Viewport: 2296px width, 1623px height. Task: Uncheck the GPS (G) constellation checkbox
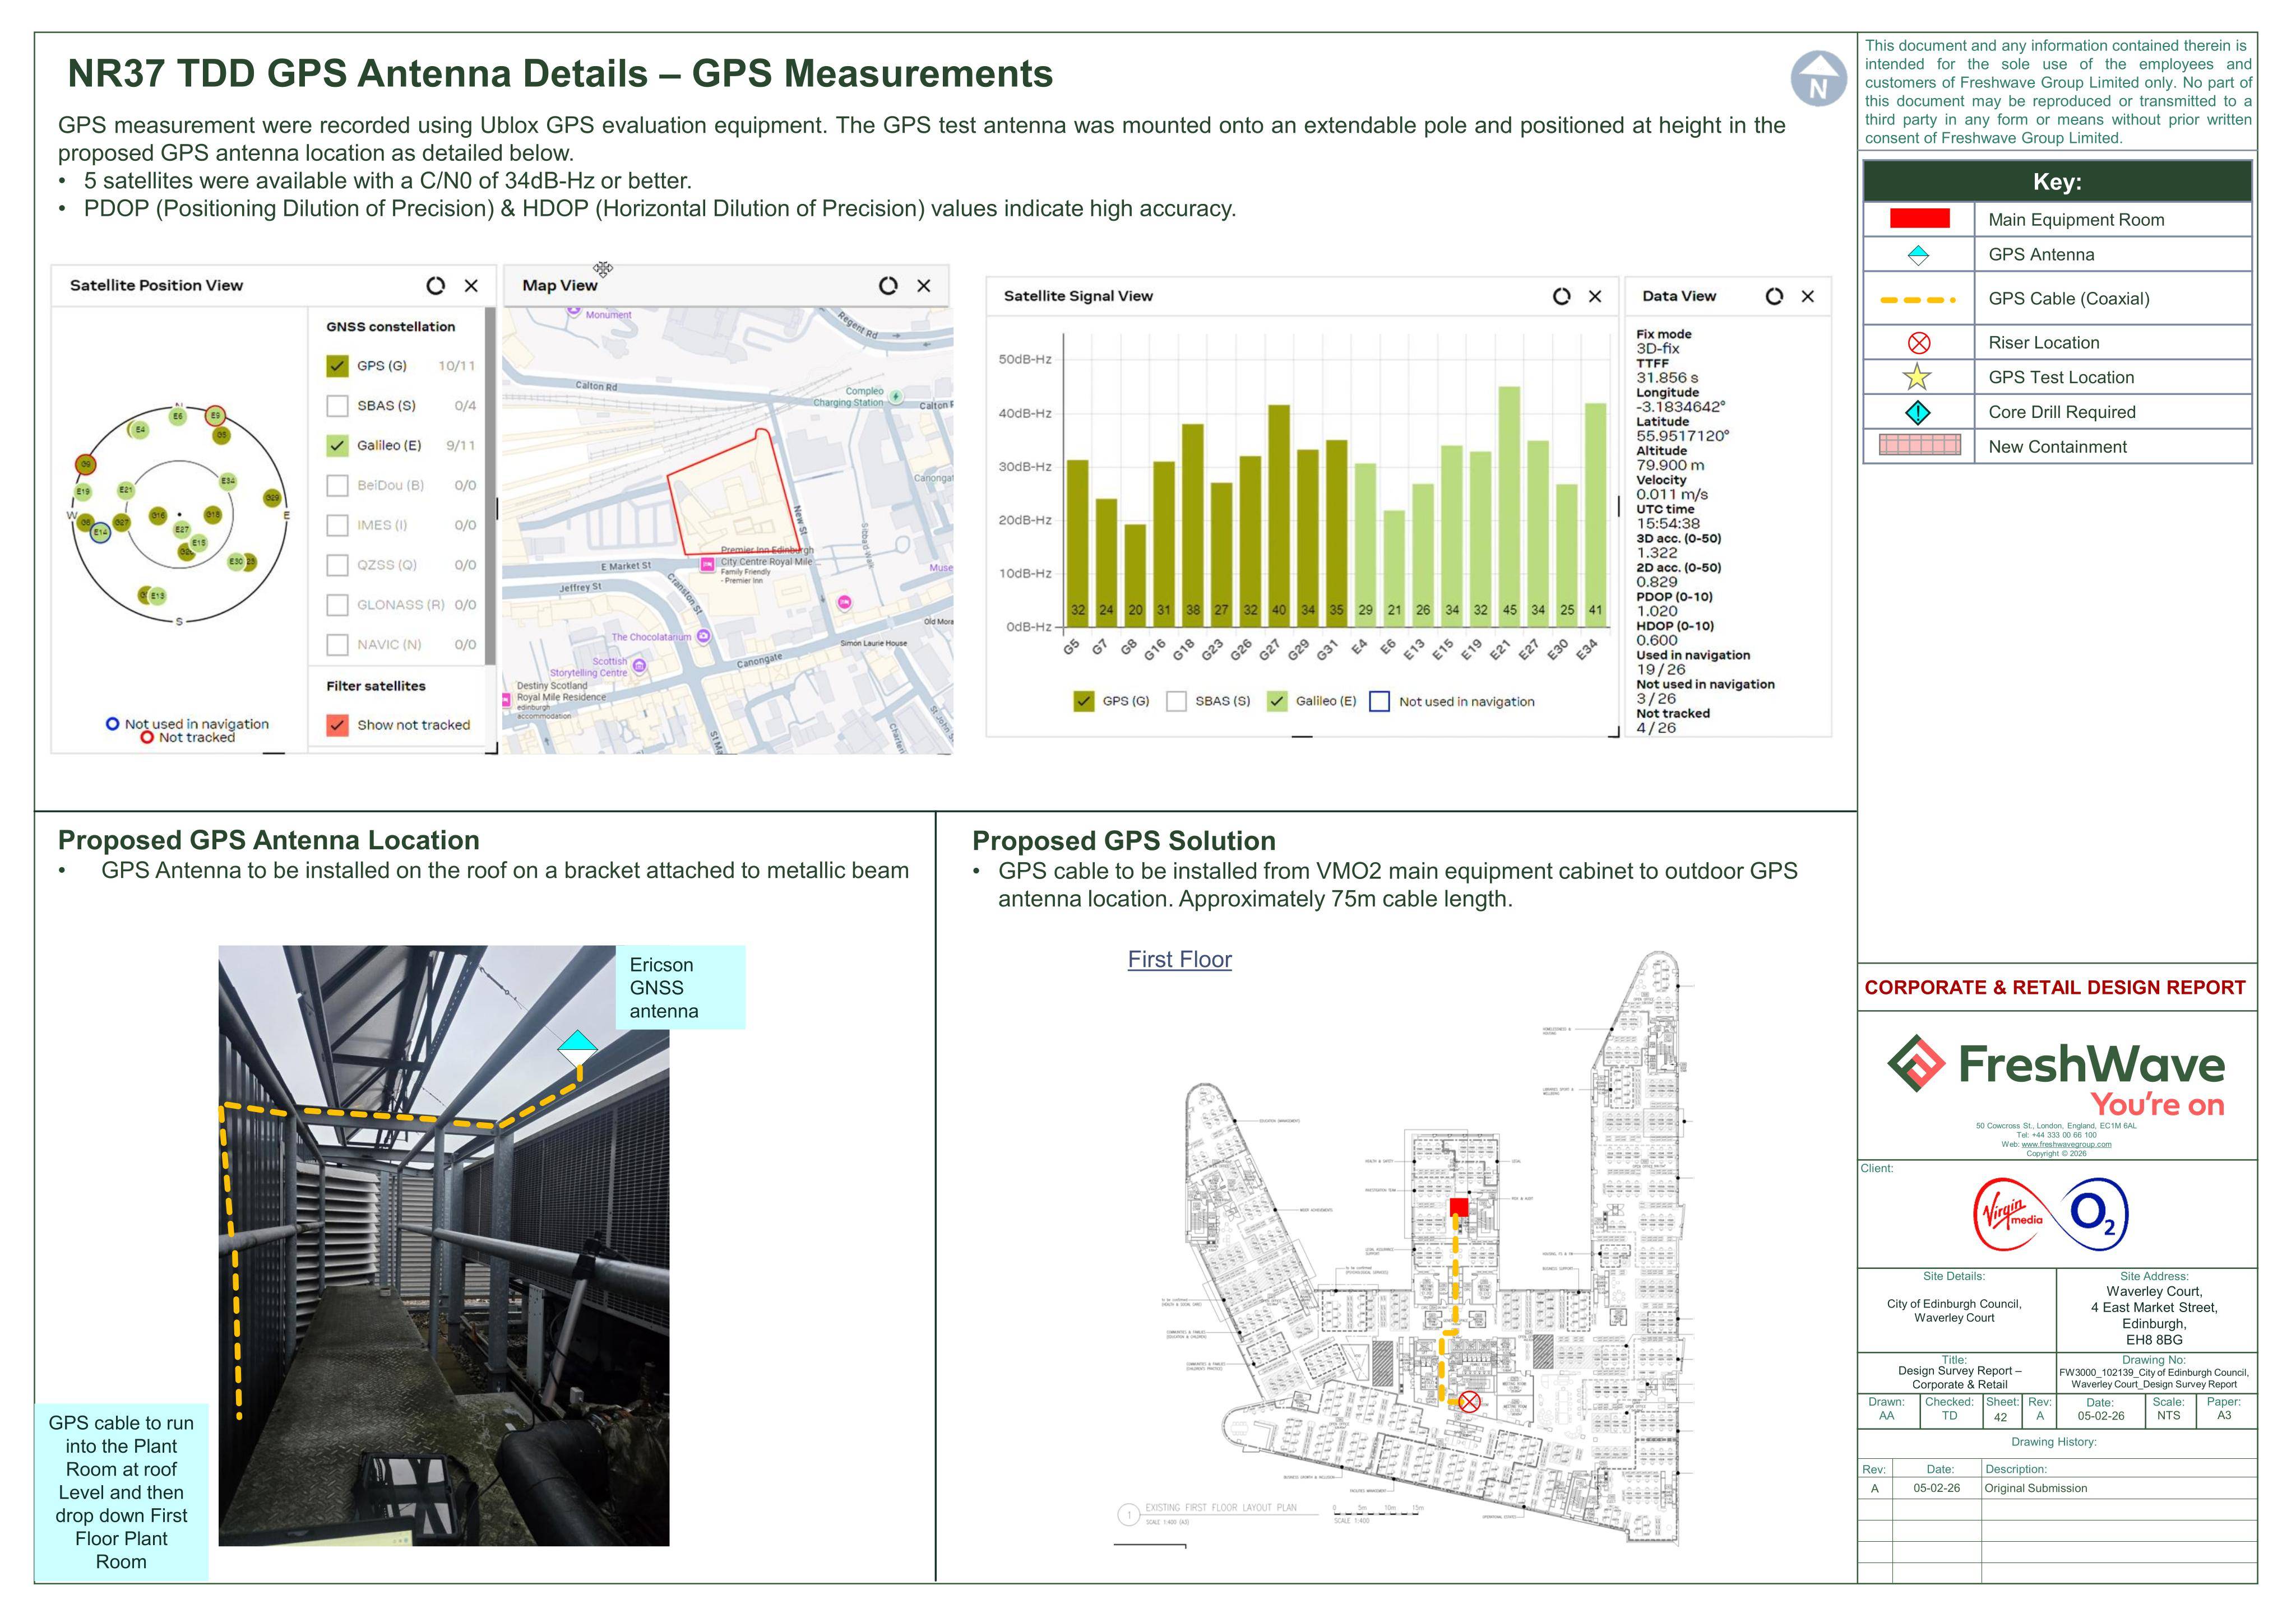point(338,366)
